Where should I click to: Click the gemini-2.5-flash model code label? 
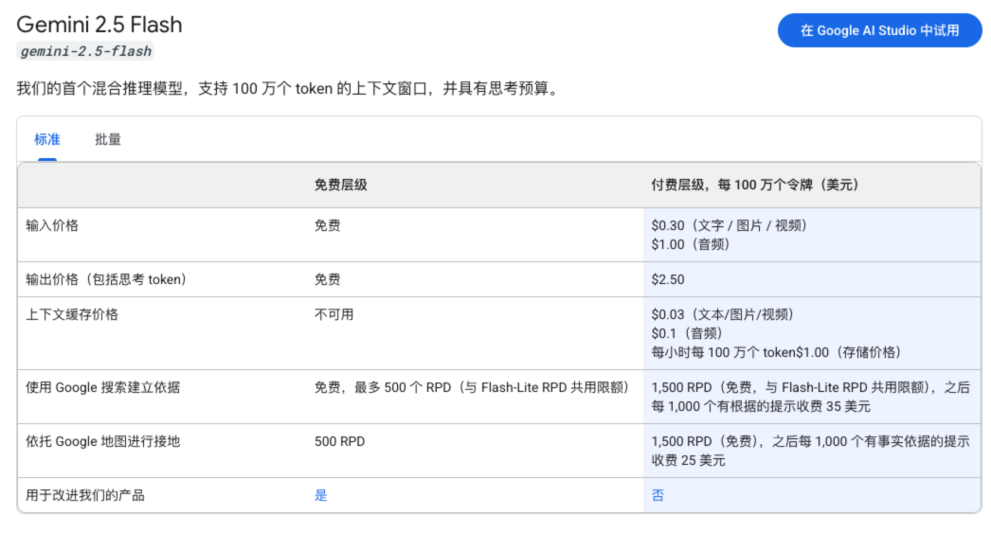(x=86, y=51)
